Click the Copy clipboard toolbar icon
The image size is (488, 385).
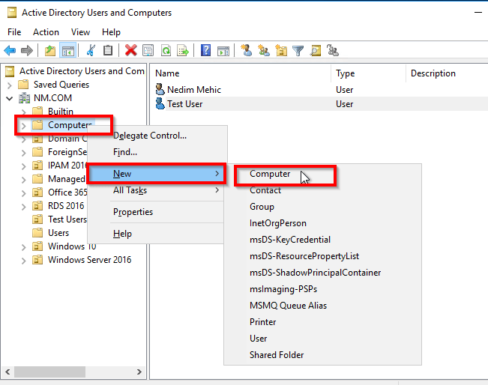pos(108,50)
